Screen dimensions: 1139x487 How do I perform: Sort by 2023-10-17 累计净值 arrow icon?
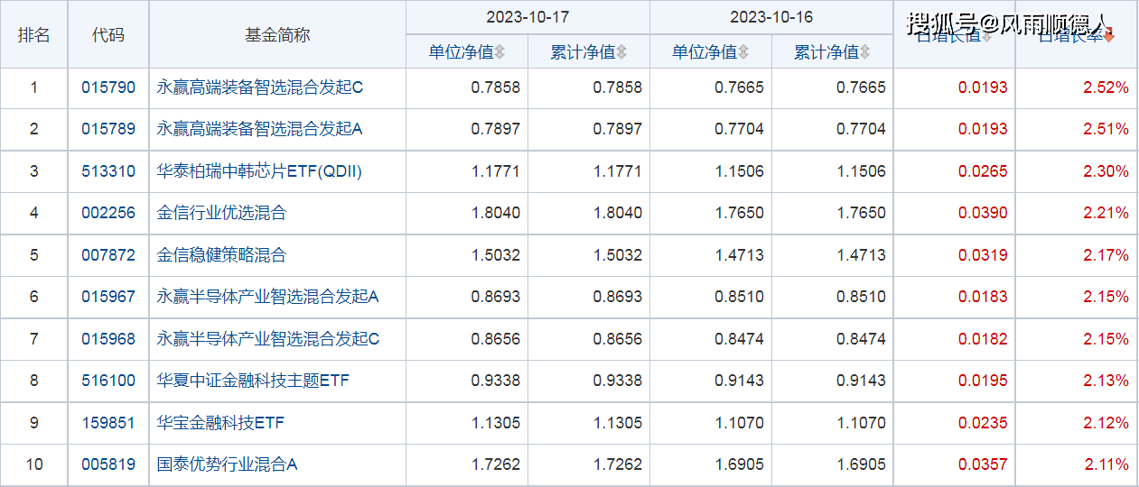(621, 52)
